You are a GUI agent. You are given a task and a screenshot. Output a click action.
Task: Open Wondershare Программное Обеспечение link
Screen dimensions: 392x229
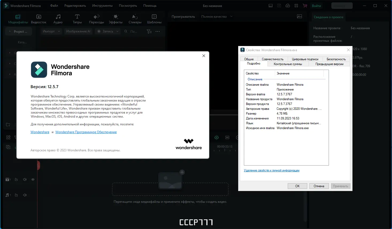[x=86, y=132]
